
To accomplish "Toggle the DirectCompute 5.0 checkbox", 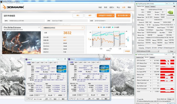I will [164, 48].
